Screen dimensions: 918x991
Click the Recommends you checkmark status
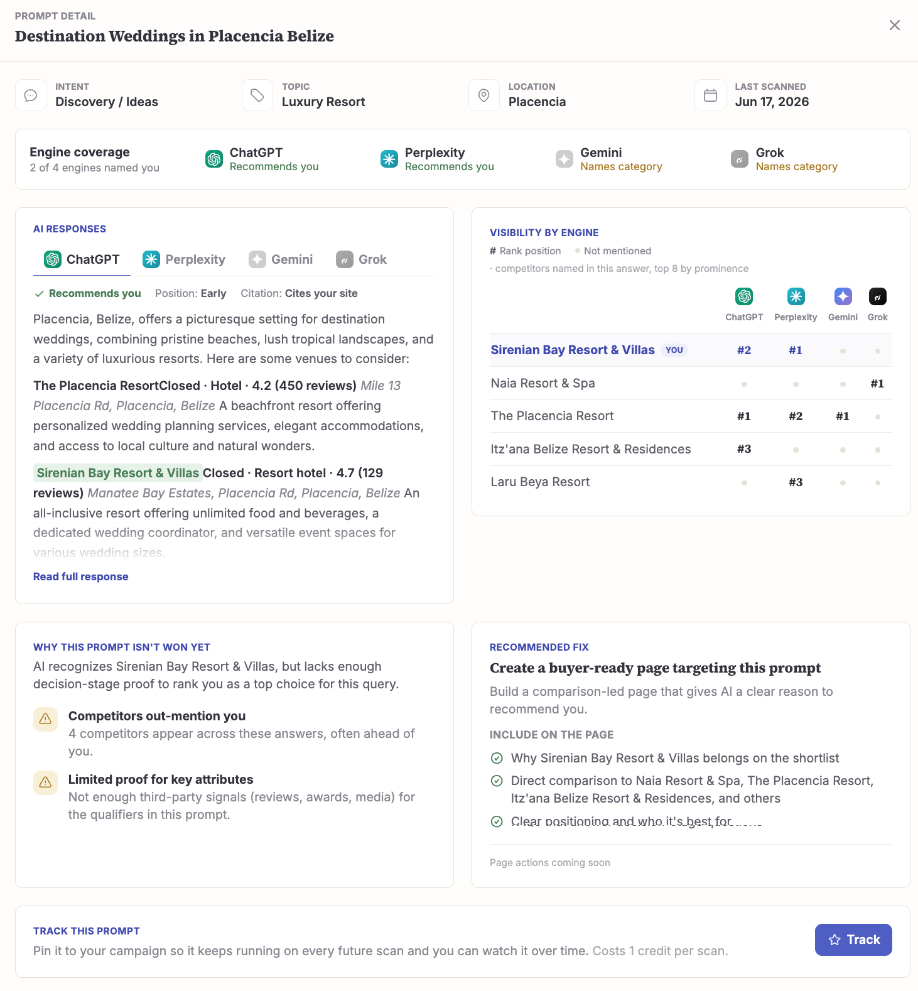pos(88,293)
